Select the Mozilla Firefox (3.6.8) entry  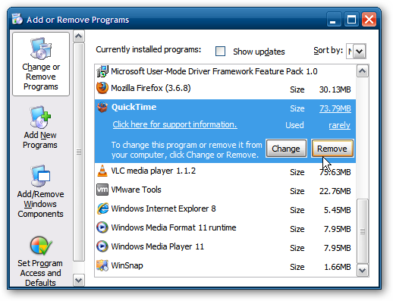click(x=225, y=89)
